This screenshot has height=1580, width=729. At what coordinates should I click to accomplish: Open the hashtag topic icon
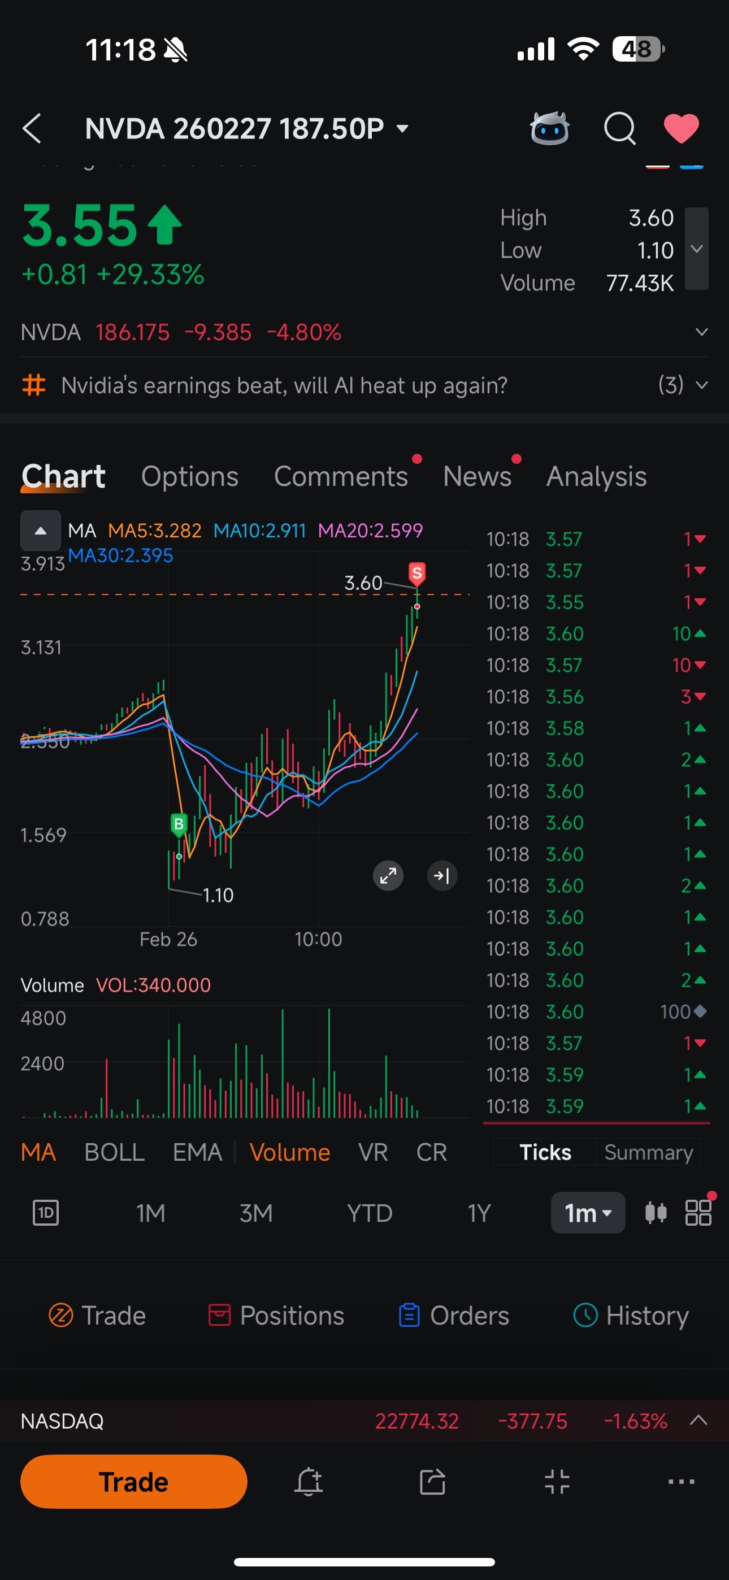(x=34, y=385)
